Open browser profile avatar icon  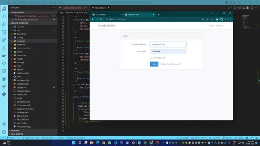point(226,19)
